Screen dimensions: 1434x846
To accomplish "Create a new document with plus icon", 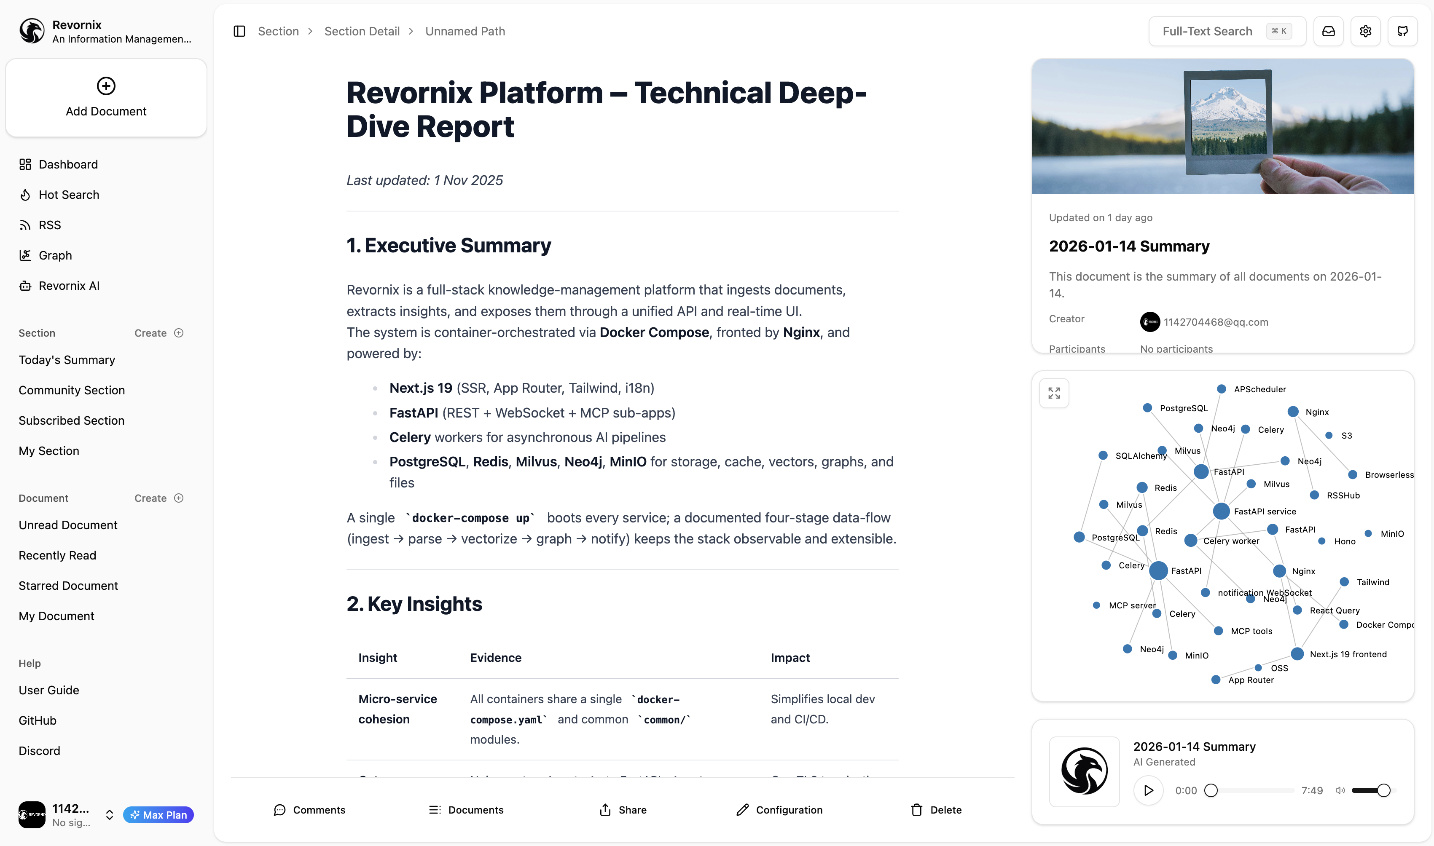I will [x=178, y=498].
